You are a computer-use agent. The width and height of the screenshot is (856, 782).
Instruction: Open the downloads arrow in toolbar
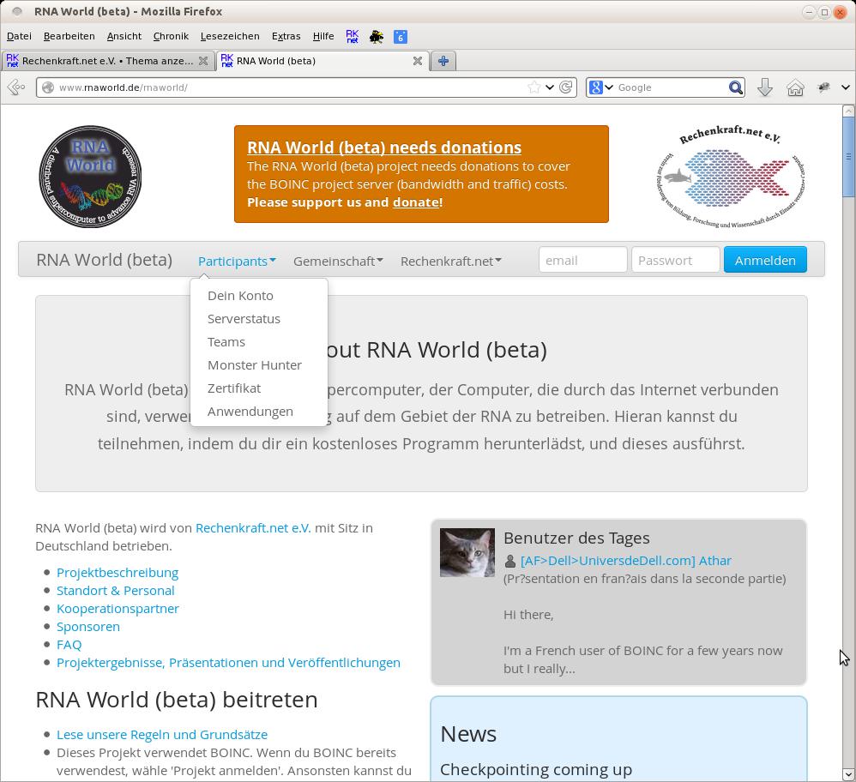pos(765,87)
